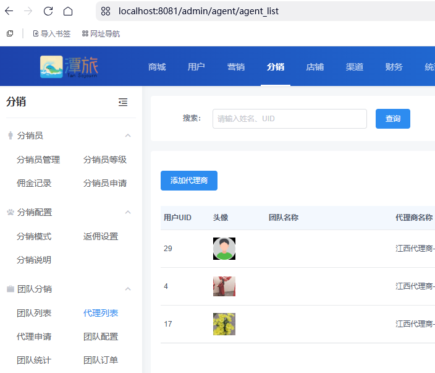Switch to the 商城 top navigation tab
Viewport: 435px width, 373px height.
[157, 67]
